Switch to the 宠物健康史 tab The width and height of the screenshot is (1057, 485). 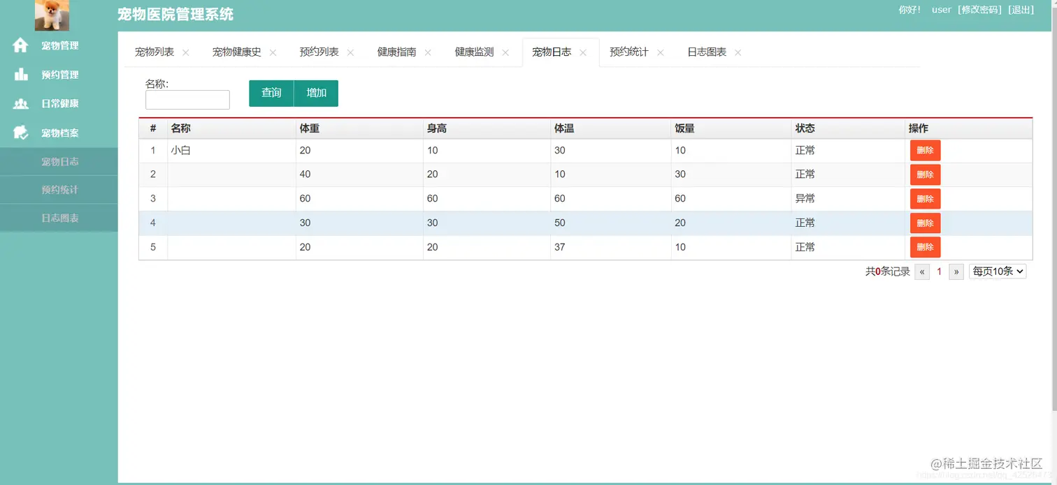tap(237, 52)
